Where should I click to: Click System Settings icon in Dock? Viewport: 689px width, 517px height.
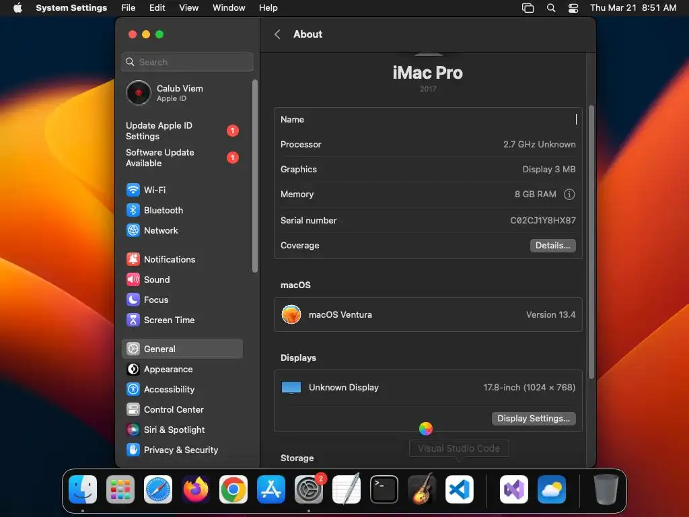click(309, 489)
